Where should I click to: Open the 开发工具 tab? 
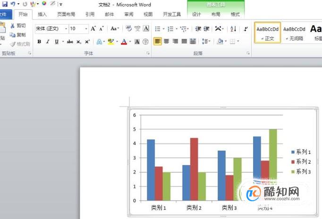[172, 14]
